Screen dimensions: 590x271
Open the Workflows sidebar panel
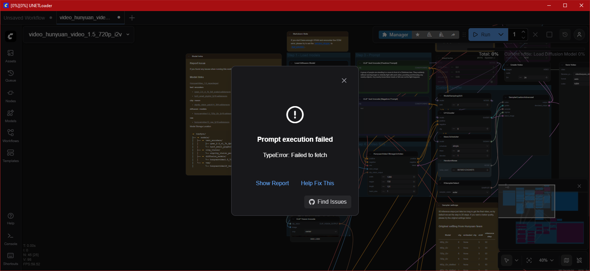[x=11, y=136]
